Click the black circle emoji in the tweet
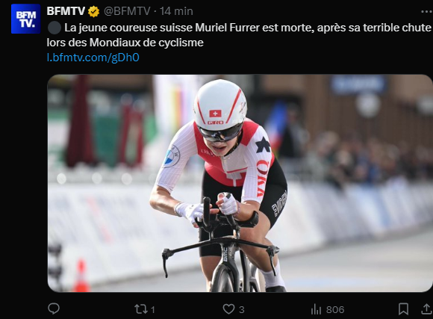This screenshot has height=319, width=433. pyautogui.click(x=54, y=28)
